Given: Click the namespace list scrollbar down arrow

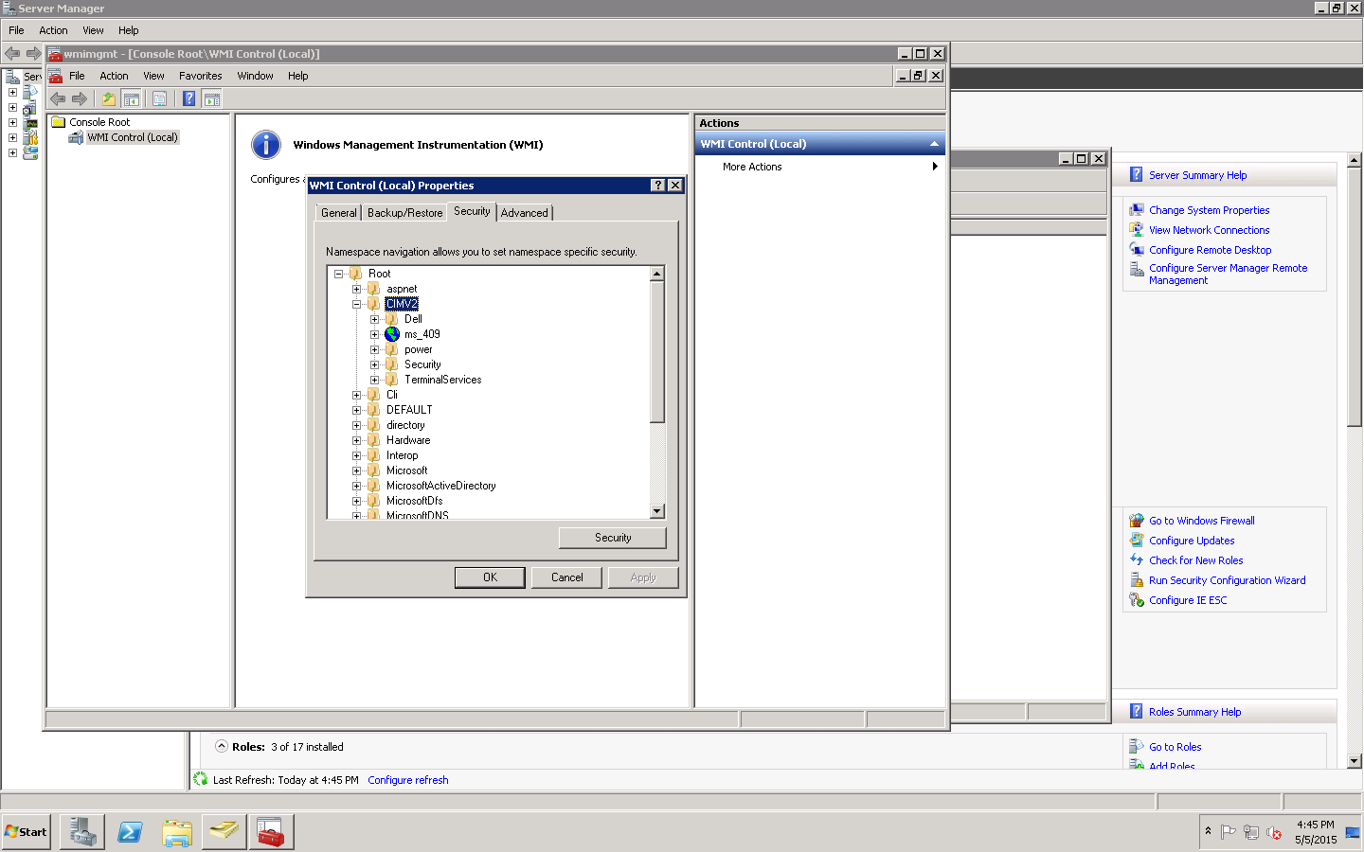Looking at the screenshot, I should click(656, 511).
